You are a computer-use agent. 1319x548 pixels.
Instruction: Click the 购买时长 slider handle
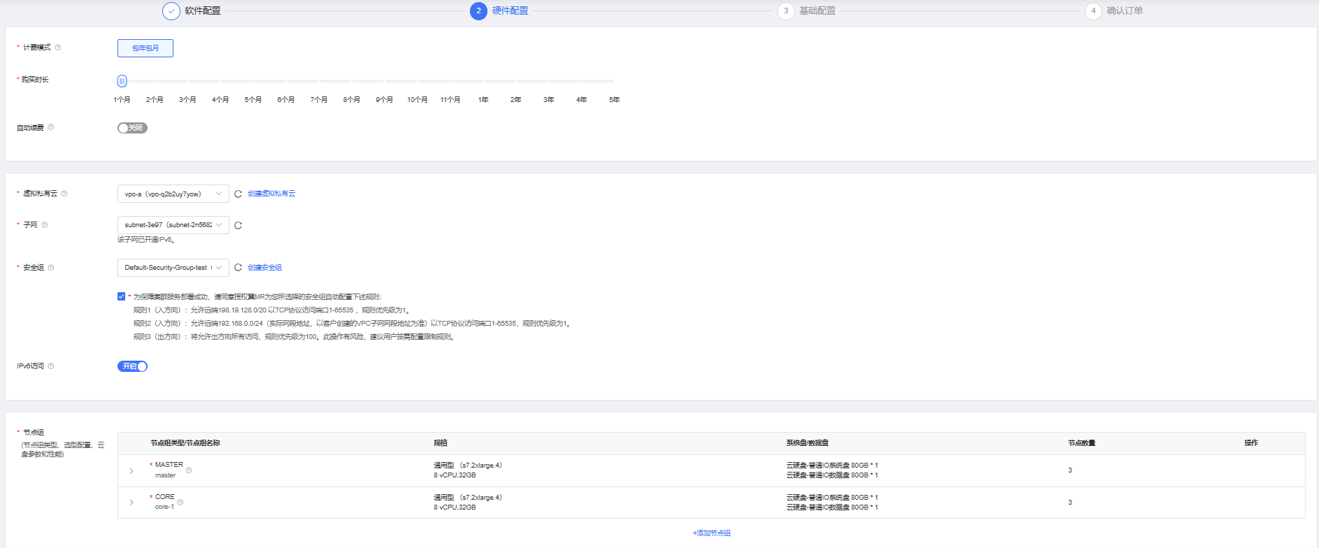tap(122, 81)
